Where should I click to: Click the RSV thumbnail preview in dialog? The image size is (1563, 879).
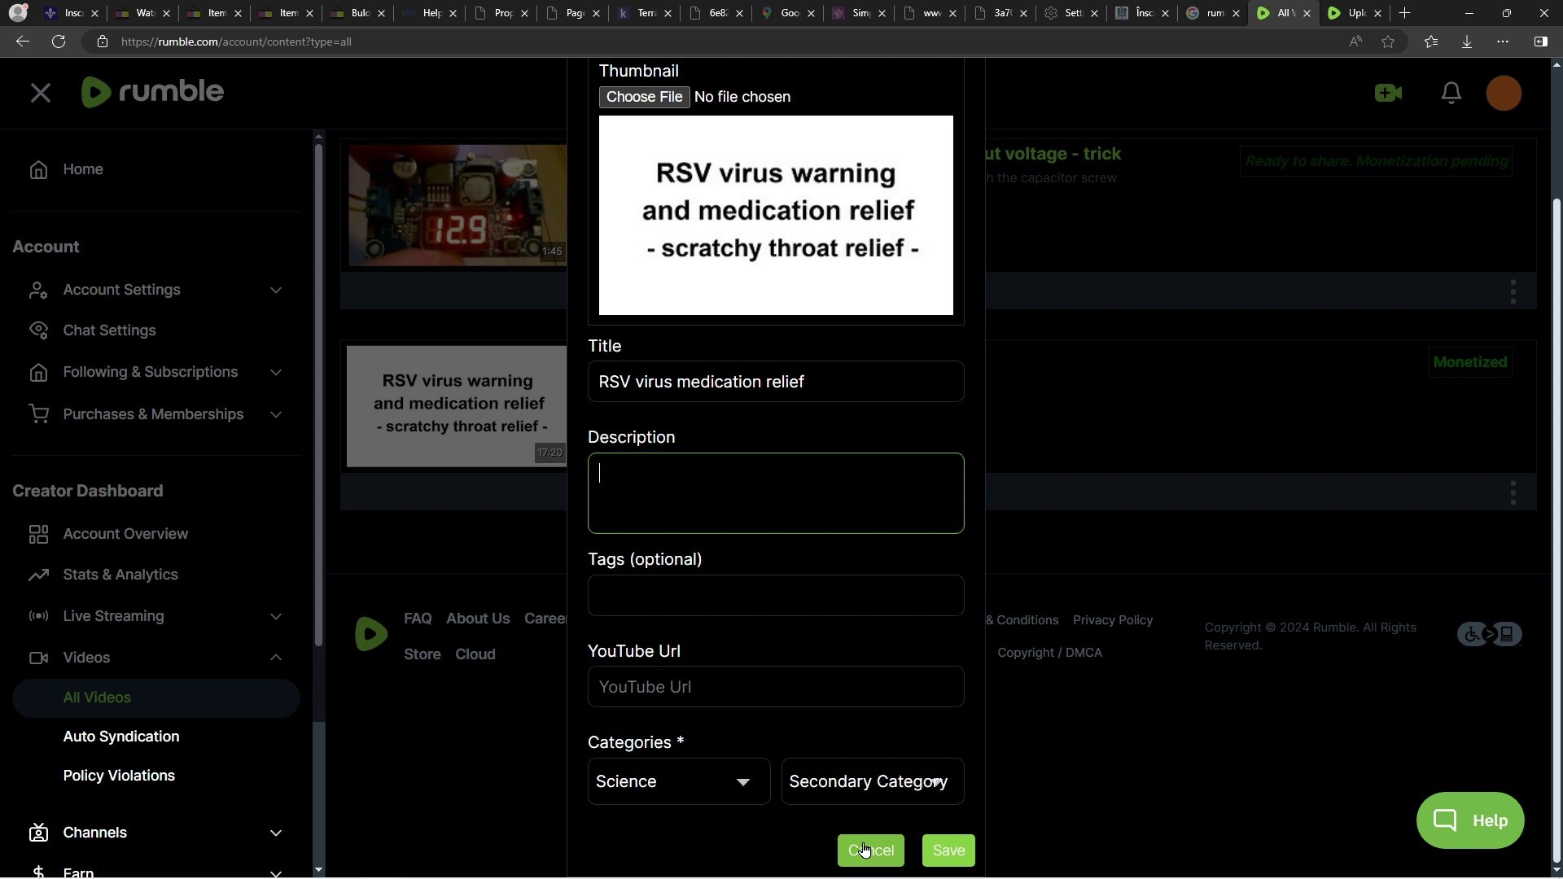pos(776,215)
